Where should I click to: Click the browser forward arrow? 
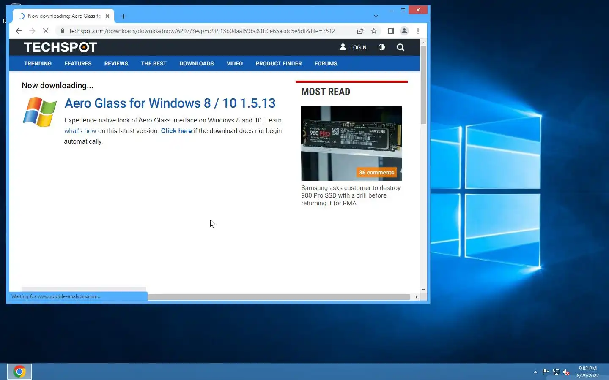tap(32, 31)
